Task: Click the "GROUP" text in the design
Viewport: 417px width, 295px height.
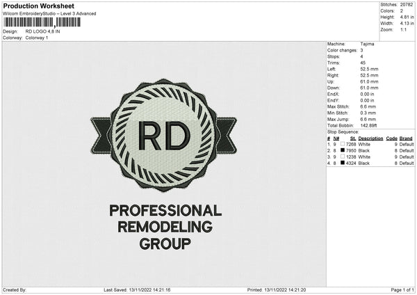Action: click(165, 244)
